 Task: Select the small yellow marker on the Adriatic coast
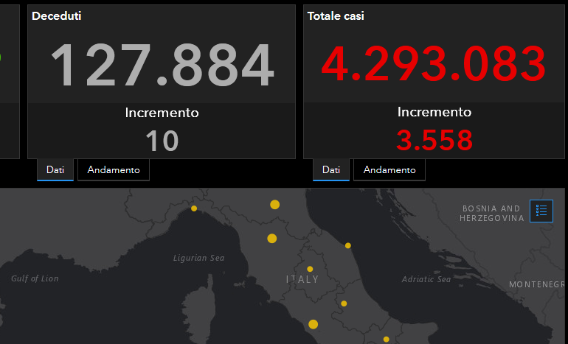[x=348, y=245]
